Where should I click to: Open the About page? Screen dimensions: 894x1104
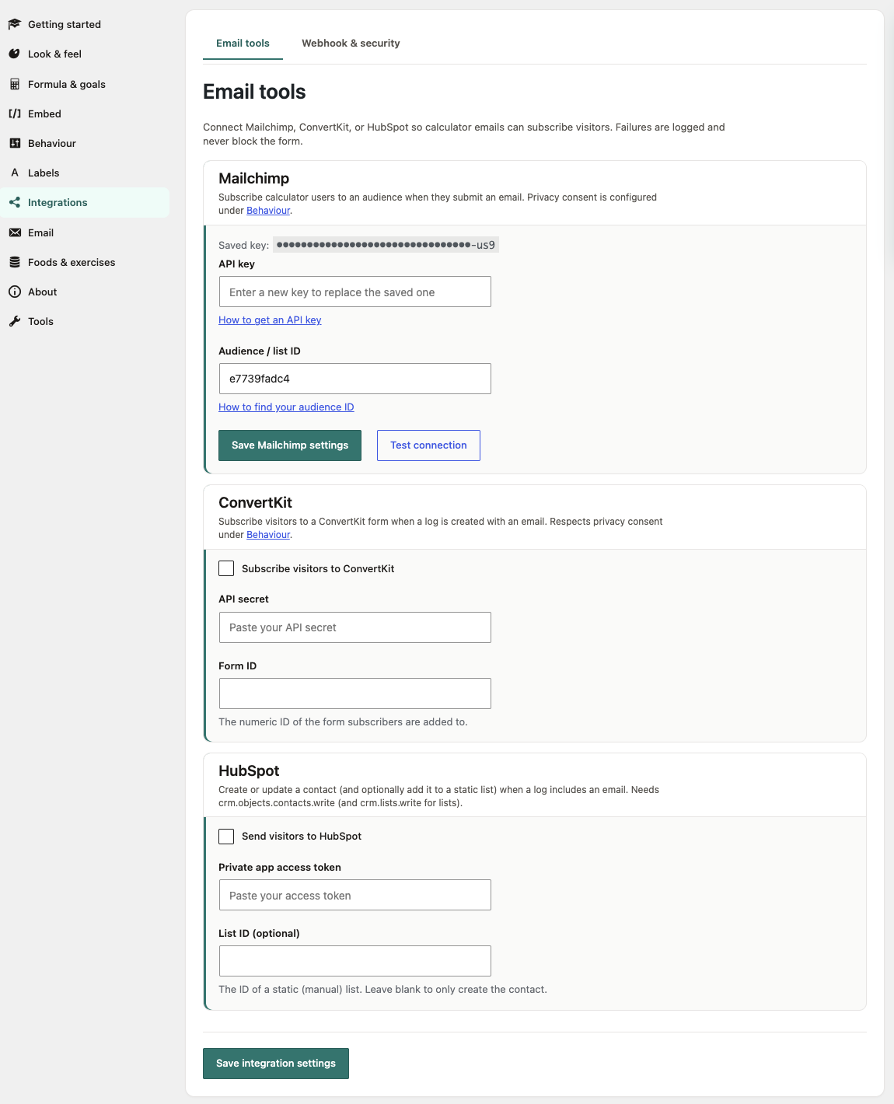(85, 292)
